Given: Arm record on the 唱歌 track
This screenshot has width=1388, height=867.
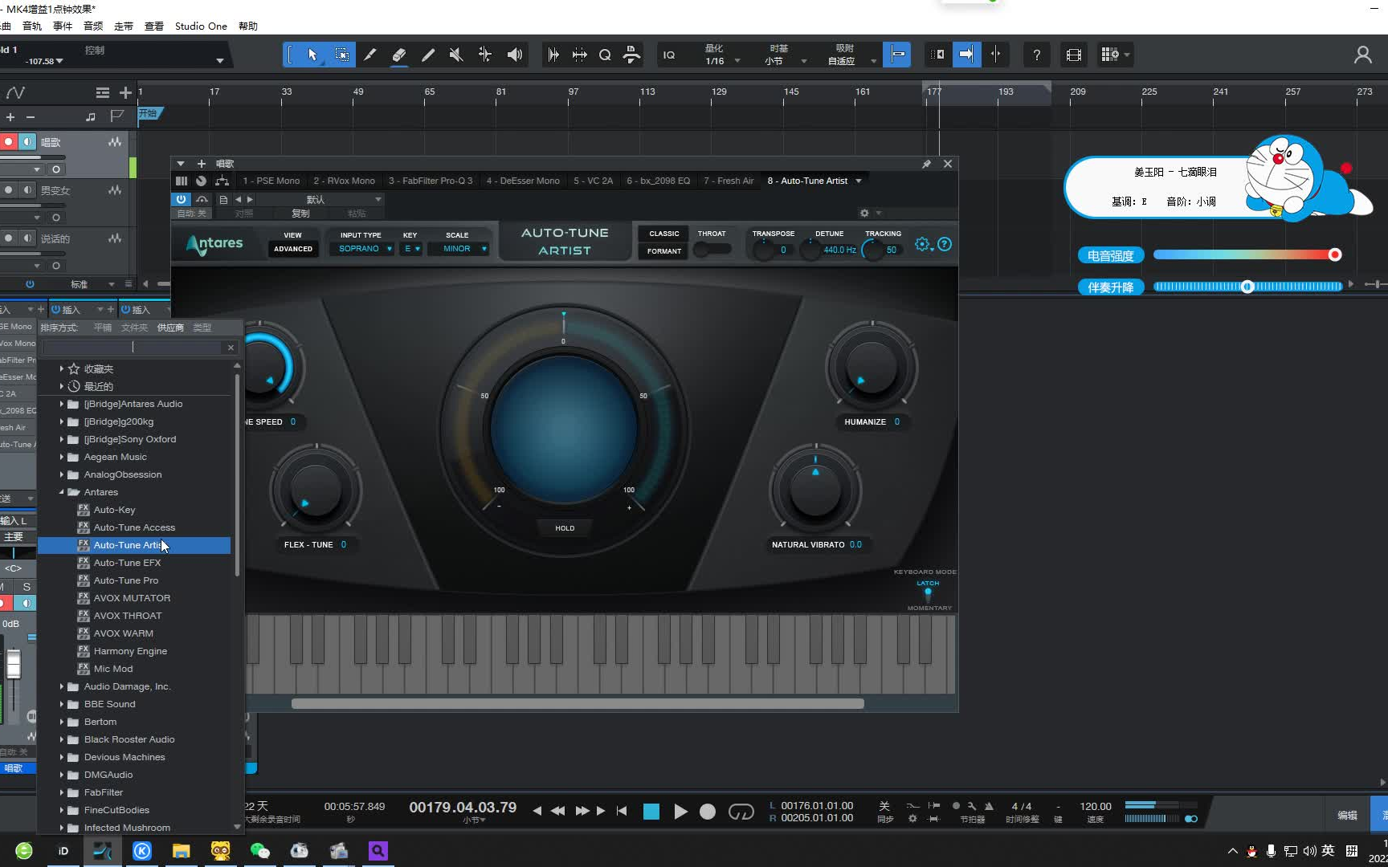Looking at the screenshot, I should (x=8, y=142).
